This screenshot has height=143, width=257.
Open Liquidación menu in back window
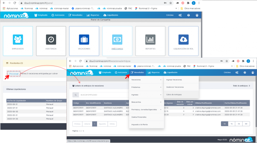(111, 15)
